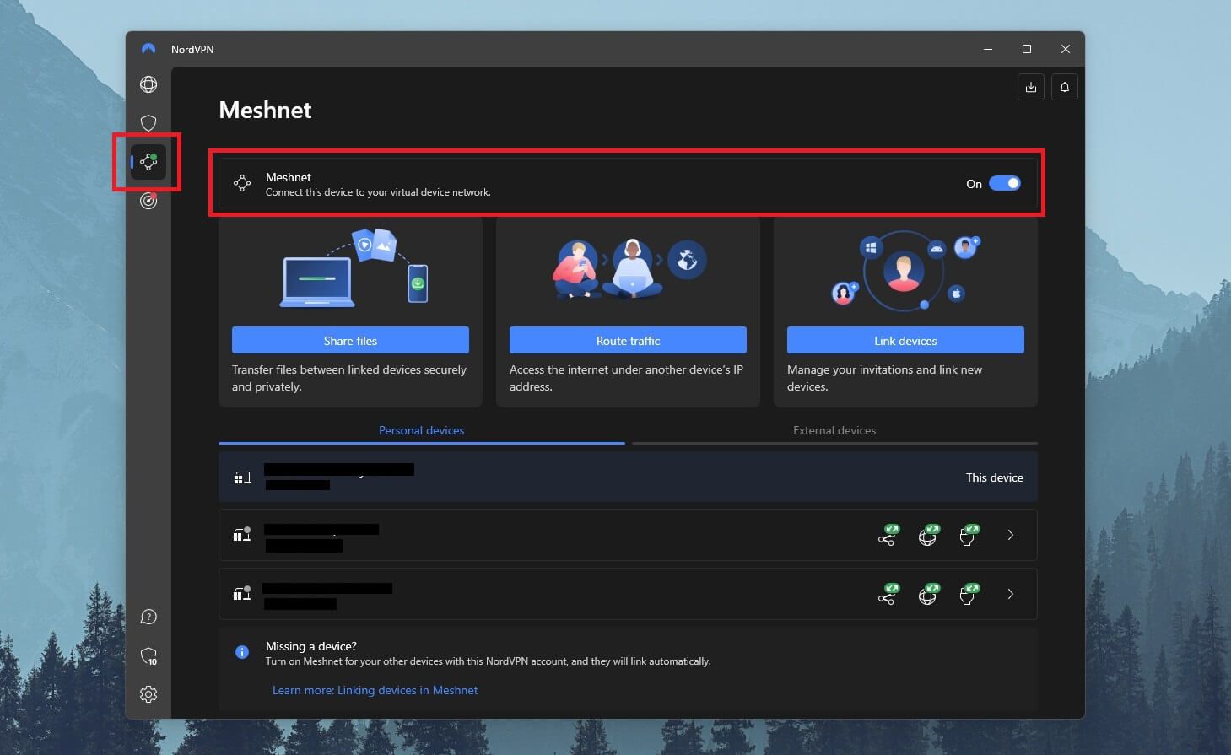Expand the bottom device row chevron
The width and height of the screenshot is (1231, 755).
click(x=1011, y=594)
